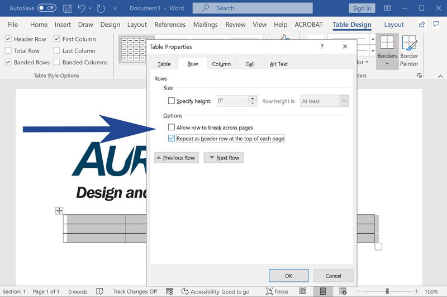Select Print Layout view

tap(323, 291)
